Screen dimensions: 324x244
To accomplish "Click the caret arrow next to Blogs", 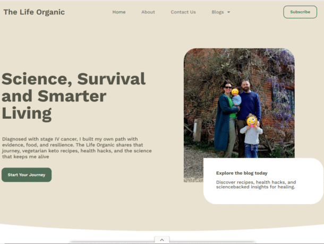I will tap(229, 12).
